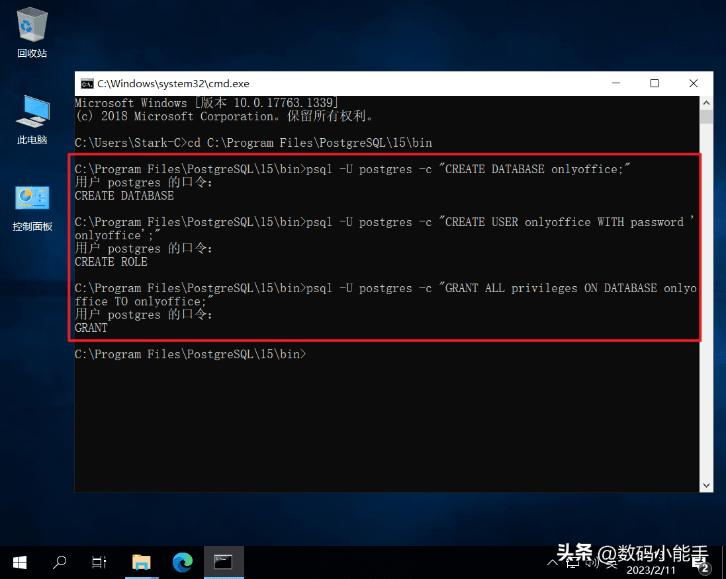Open the volume control tray icon

click(593, 563)
